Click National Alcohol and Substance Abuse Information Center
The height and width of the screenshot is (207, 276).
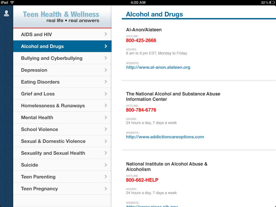pos(173,96)
